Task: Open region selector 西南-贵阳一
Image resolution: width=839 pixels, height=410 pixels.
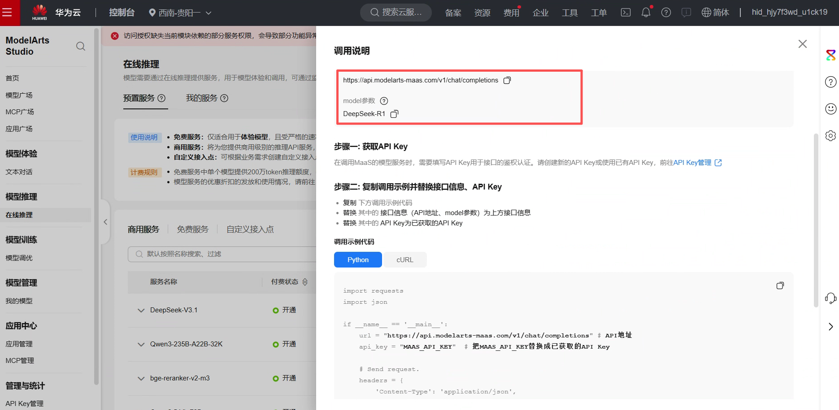Action: click(180, 13)
